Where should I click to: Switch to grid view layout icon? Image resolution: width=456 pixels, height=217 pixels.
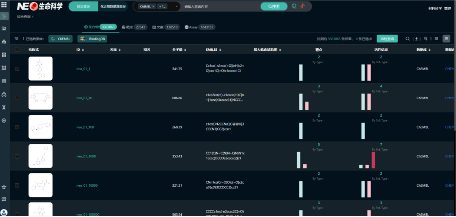tap(436, 39)
